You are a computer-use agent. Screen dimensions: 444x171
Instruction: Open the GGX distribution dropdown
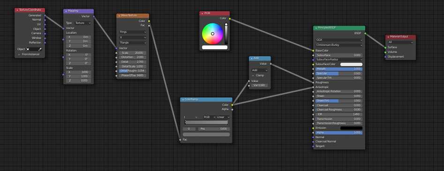click(339, 40)
